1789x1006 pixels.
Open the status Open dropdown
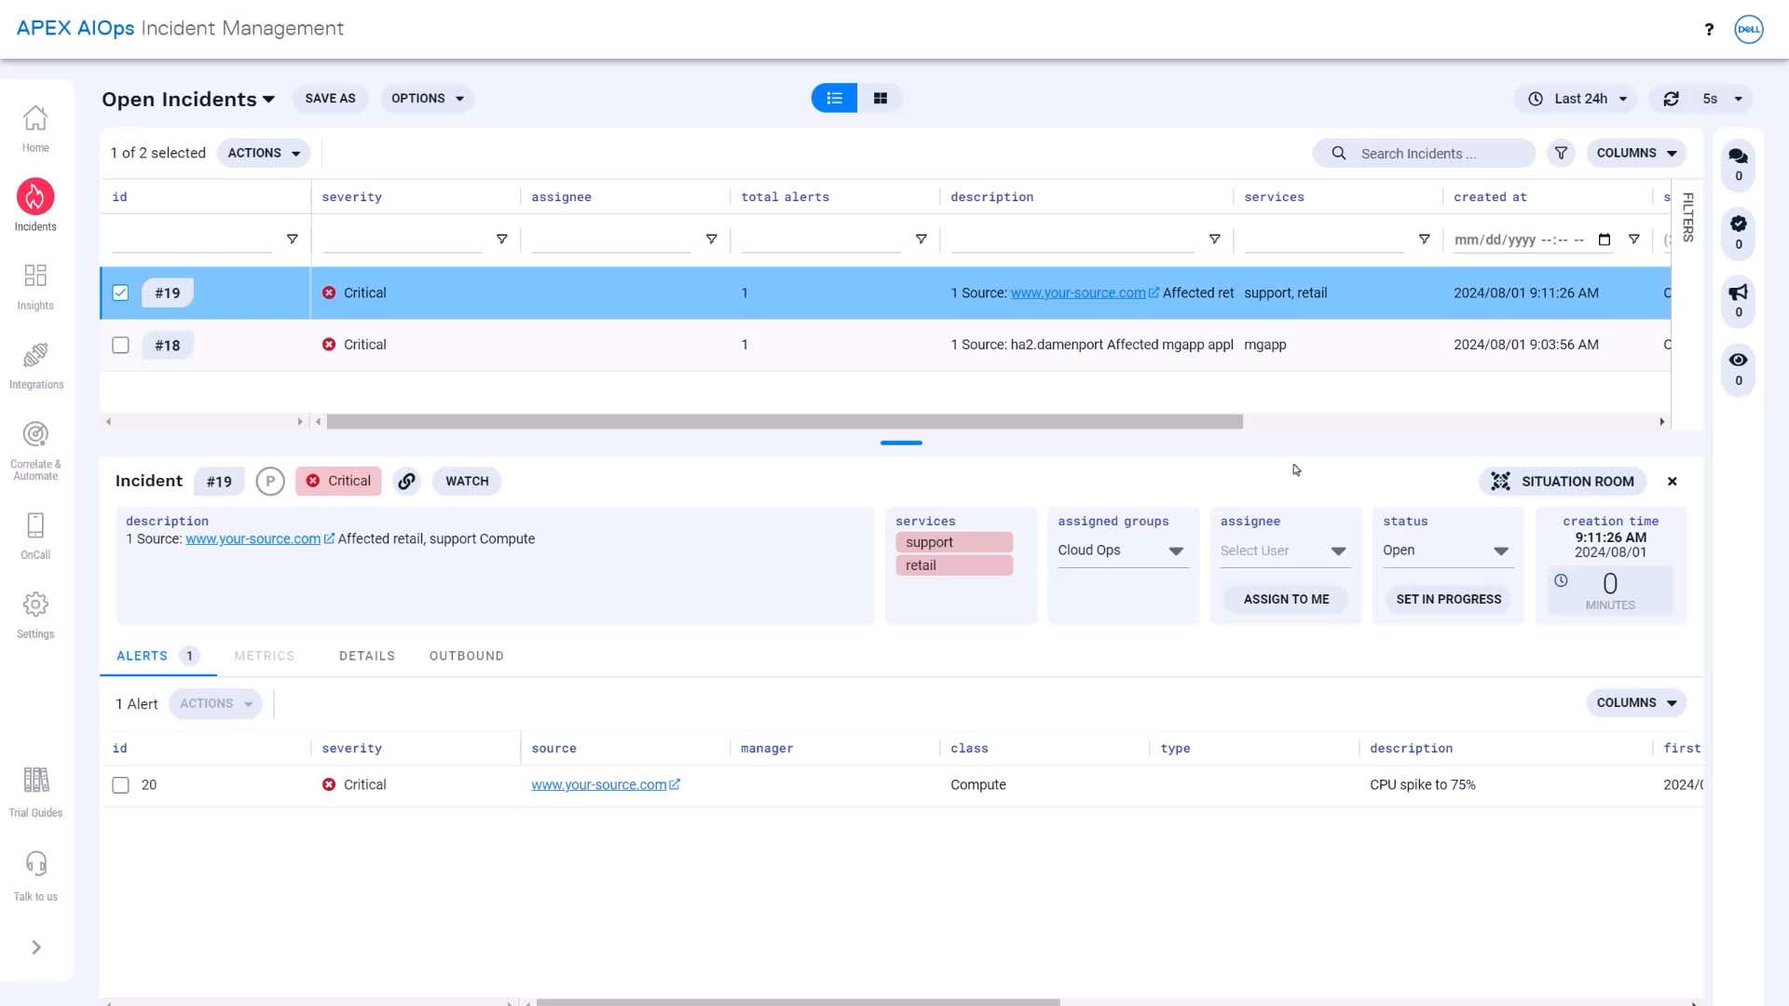pos(1446,551)
